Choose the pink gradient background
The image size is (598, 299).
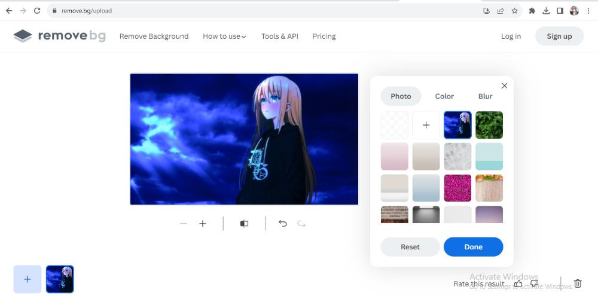pyautogui.click(x=394, y=156)
